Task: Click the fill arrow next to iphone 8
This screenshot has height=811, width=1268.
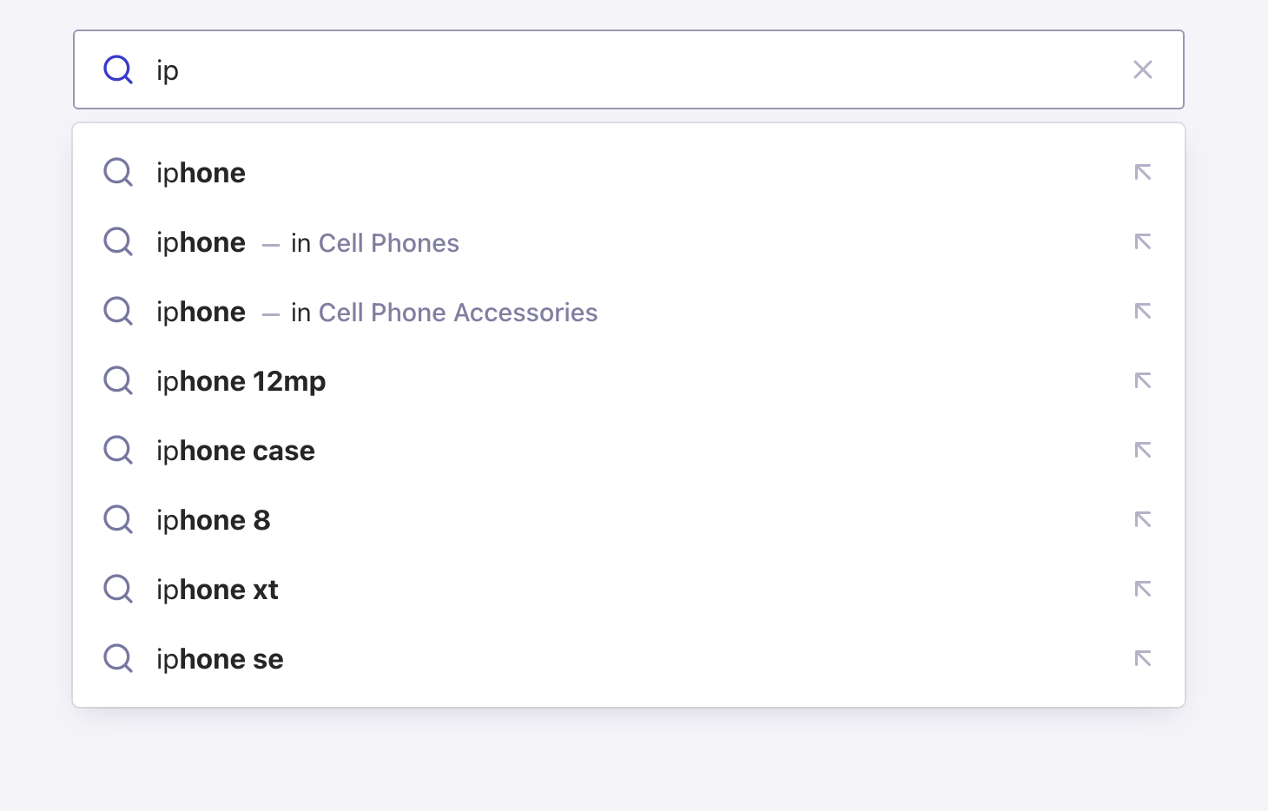Action: 1143,519
